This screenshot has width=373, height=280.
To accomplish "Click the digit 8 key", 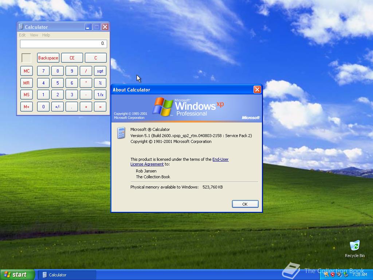I will (x=58, y=71).
